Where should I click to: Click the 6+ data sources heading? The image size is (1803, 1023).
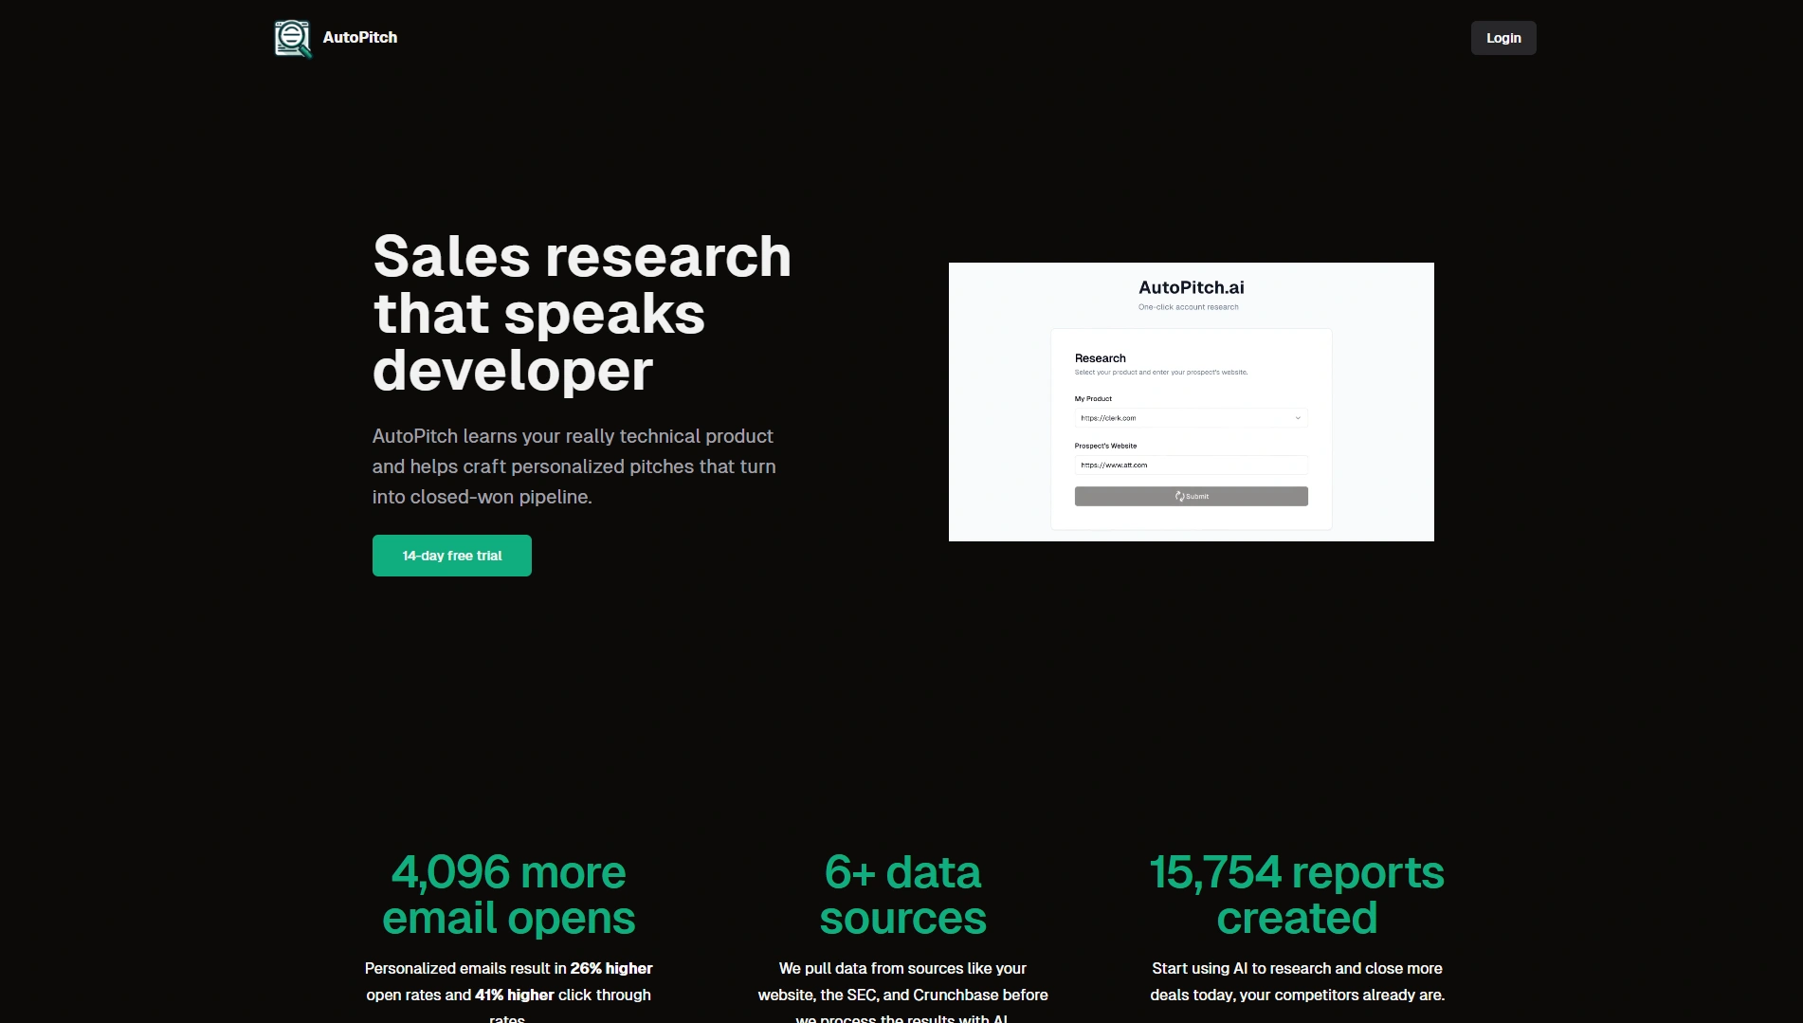pyautogui.click(x=902, y=895)
